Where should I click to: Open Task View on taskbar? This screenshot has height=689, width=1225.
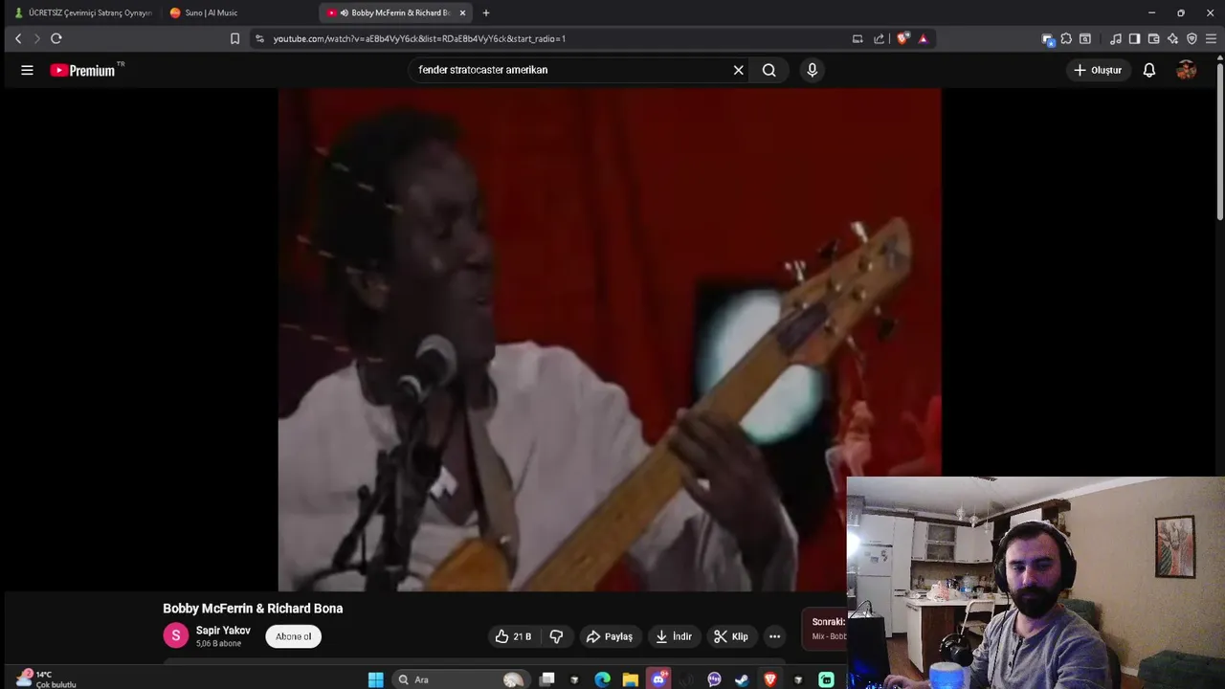(546, 679)
